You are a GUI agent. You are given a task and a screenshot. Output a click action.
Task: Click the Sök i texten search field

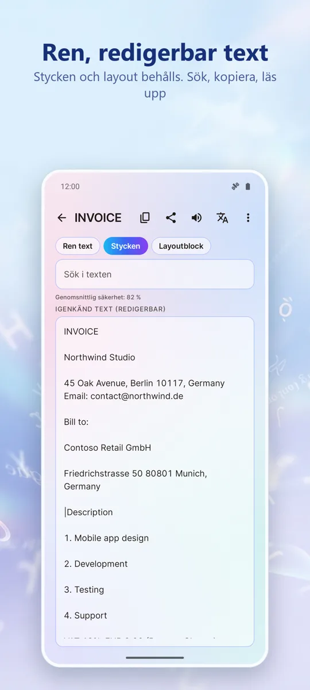[x=154, y=274]
